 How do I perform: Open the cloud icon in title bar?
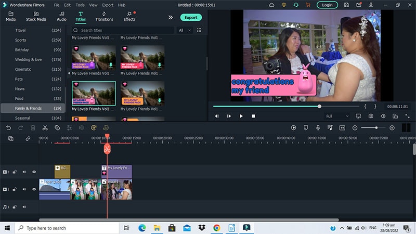tap(271, 5)
